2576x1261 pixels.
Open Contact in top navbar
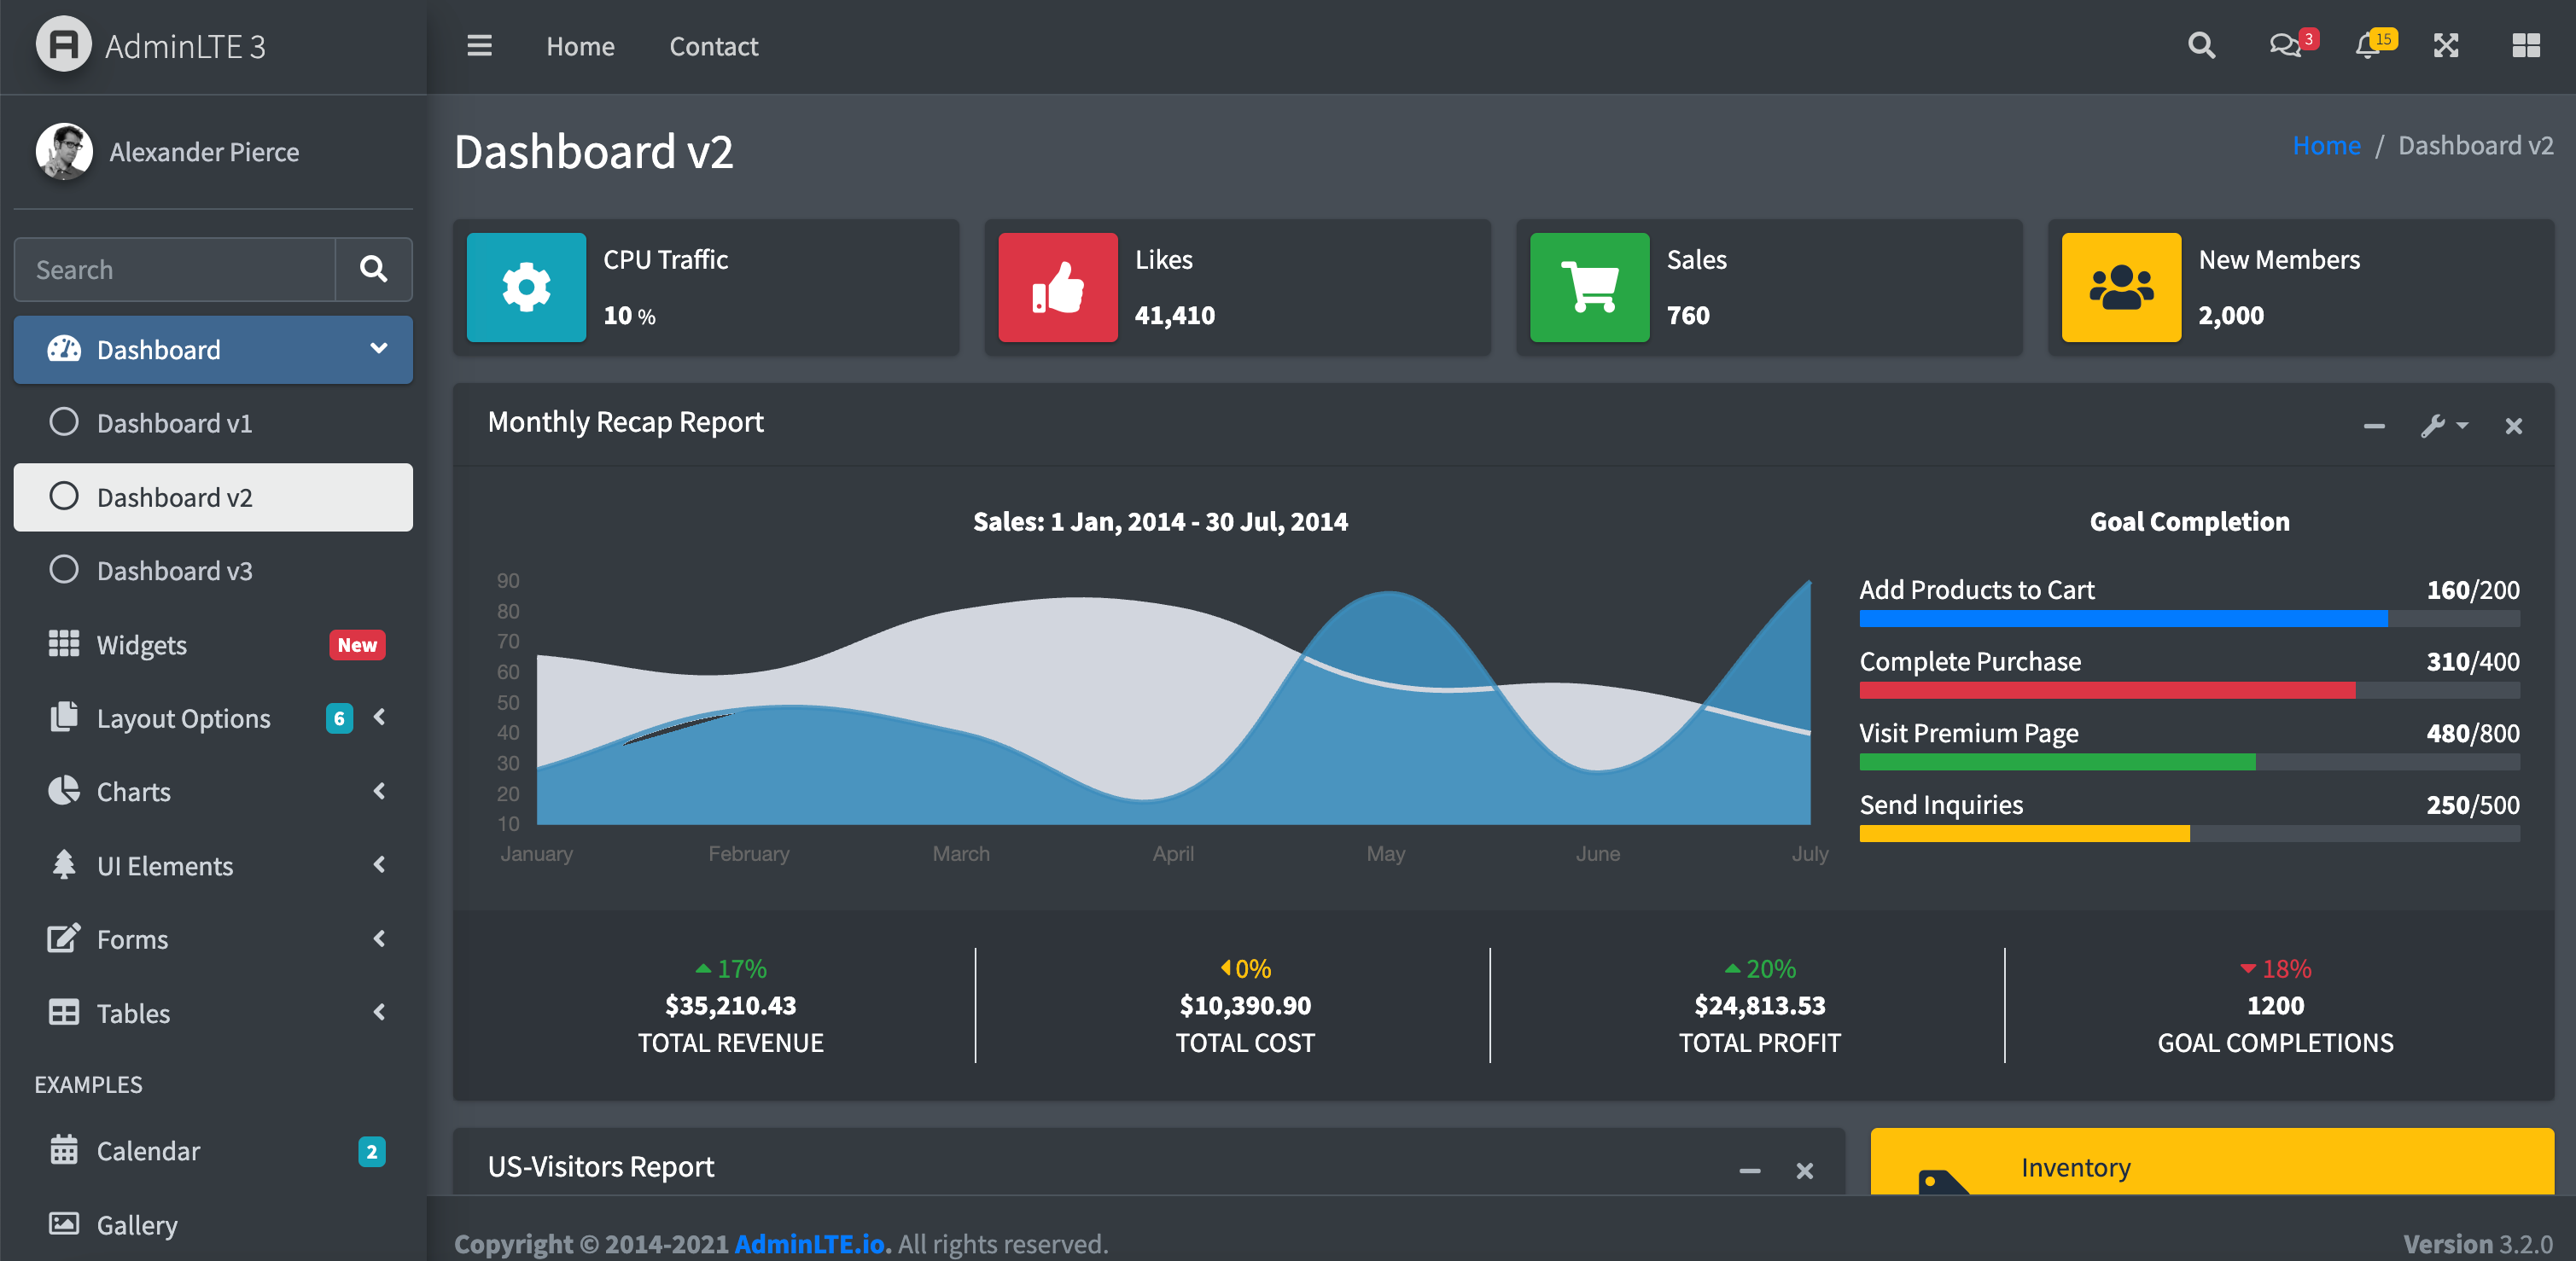coord(713,46)
